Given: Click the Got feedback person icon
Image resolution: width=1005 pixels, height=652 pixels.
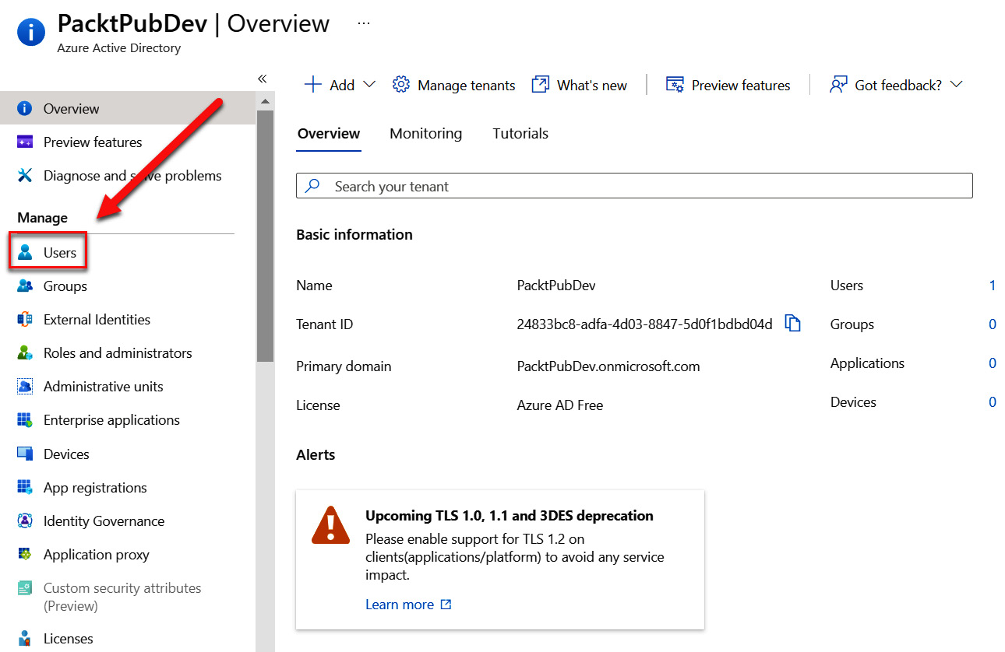Looking at the screenshot, I should [x=838, y=85].
